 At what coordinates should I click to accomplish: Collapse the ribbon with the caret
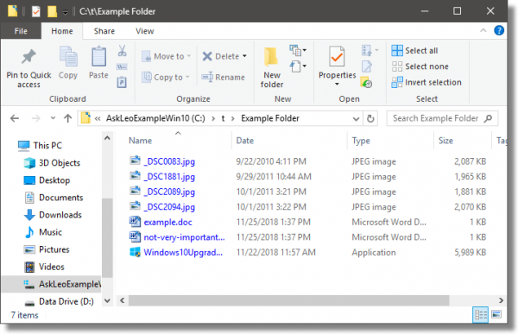coord(483,30)
